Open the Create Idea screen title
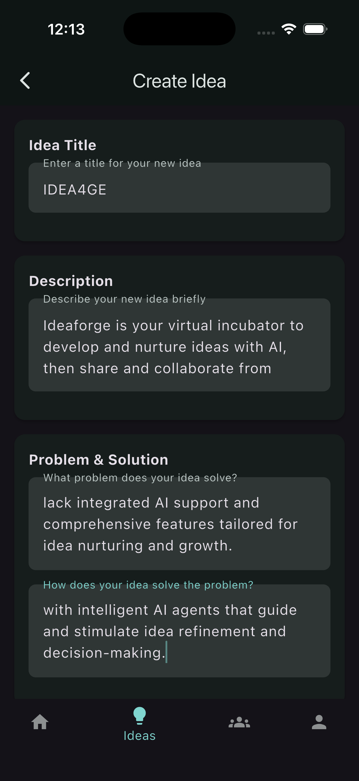The width and height of the screenshot is (359, 781). pos(179,81)
